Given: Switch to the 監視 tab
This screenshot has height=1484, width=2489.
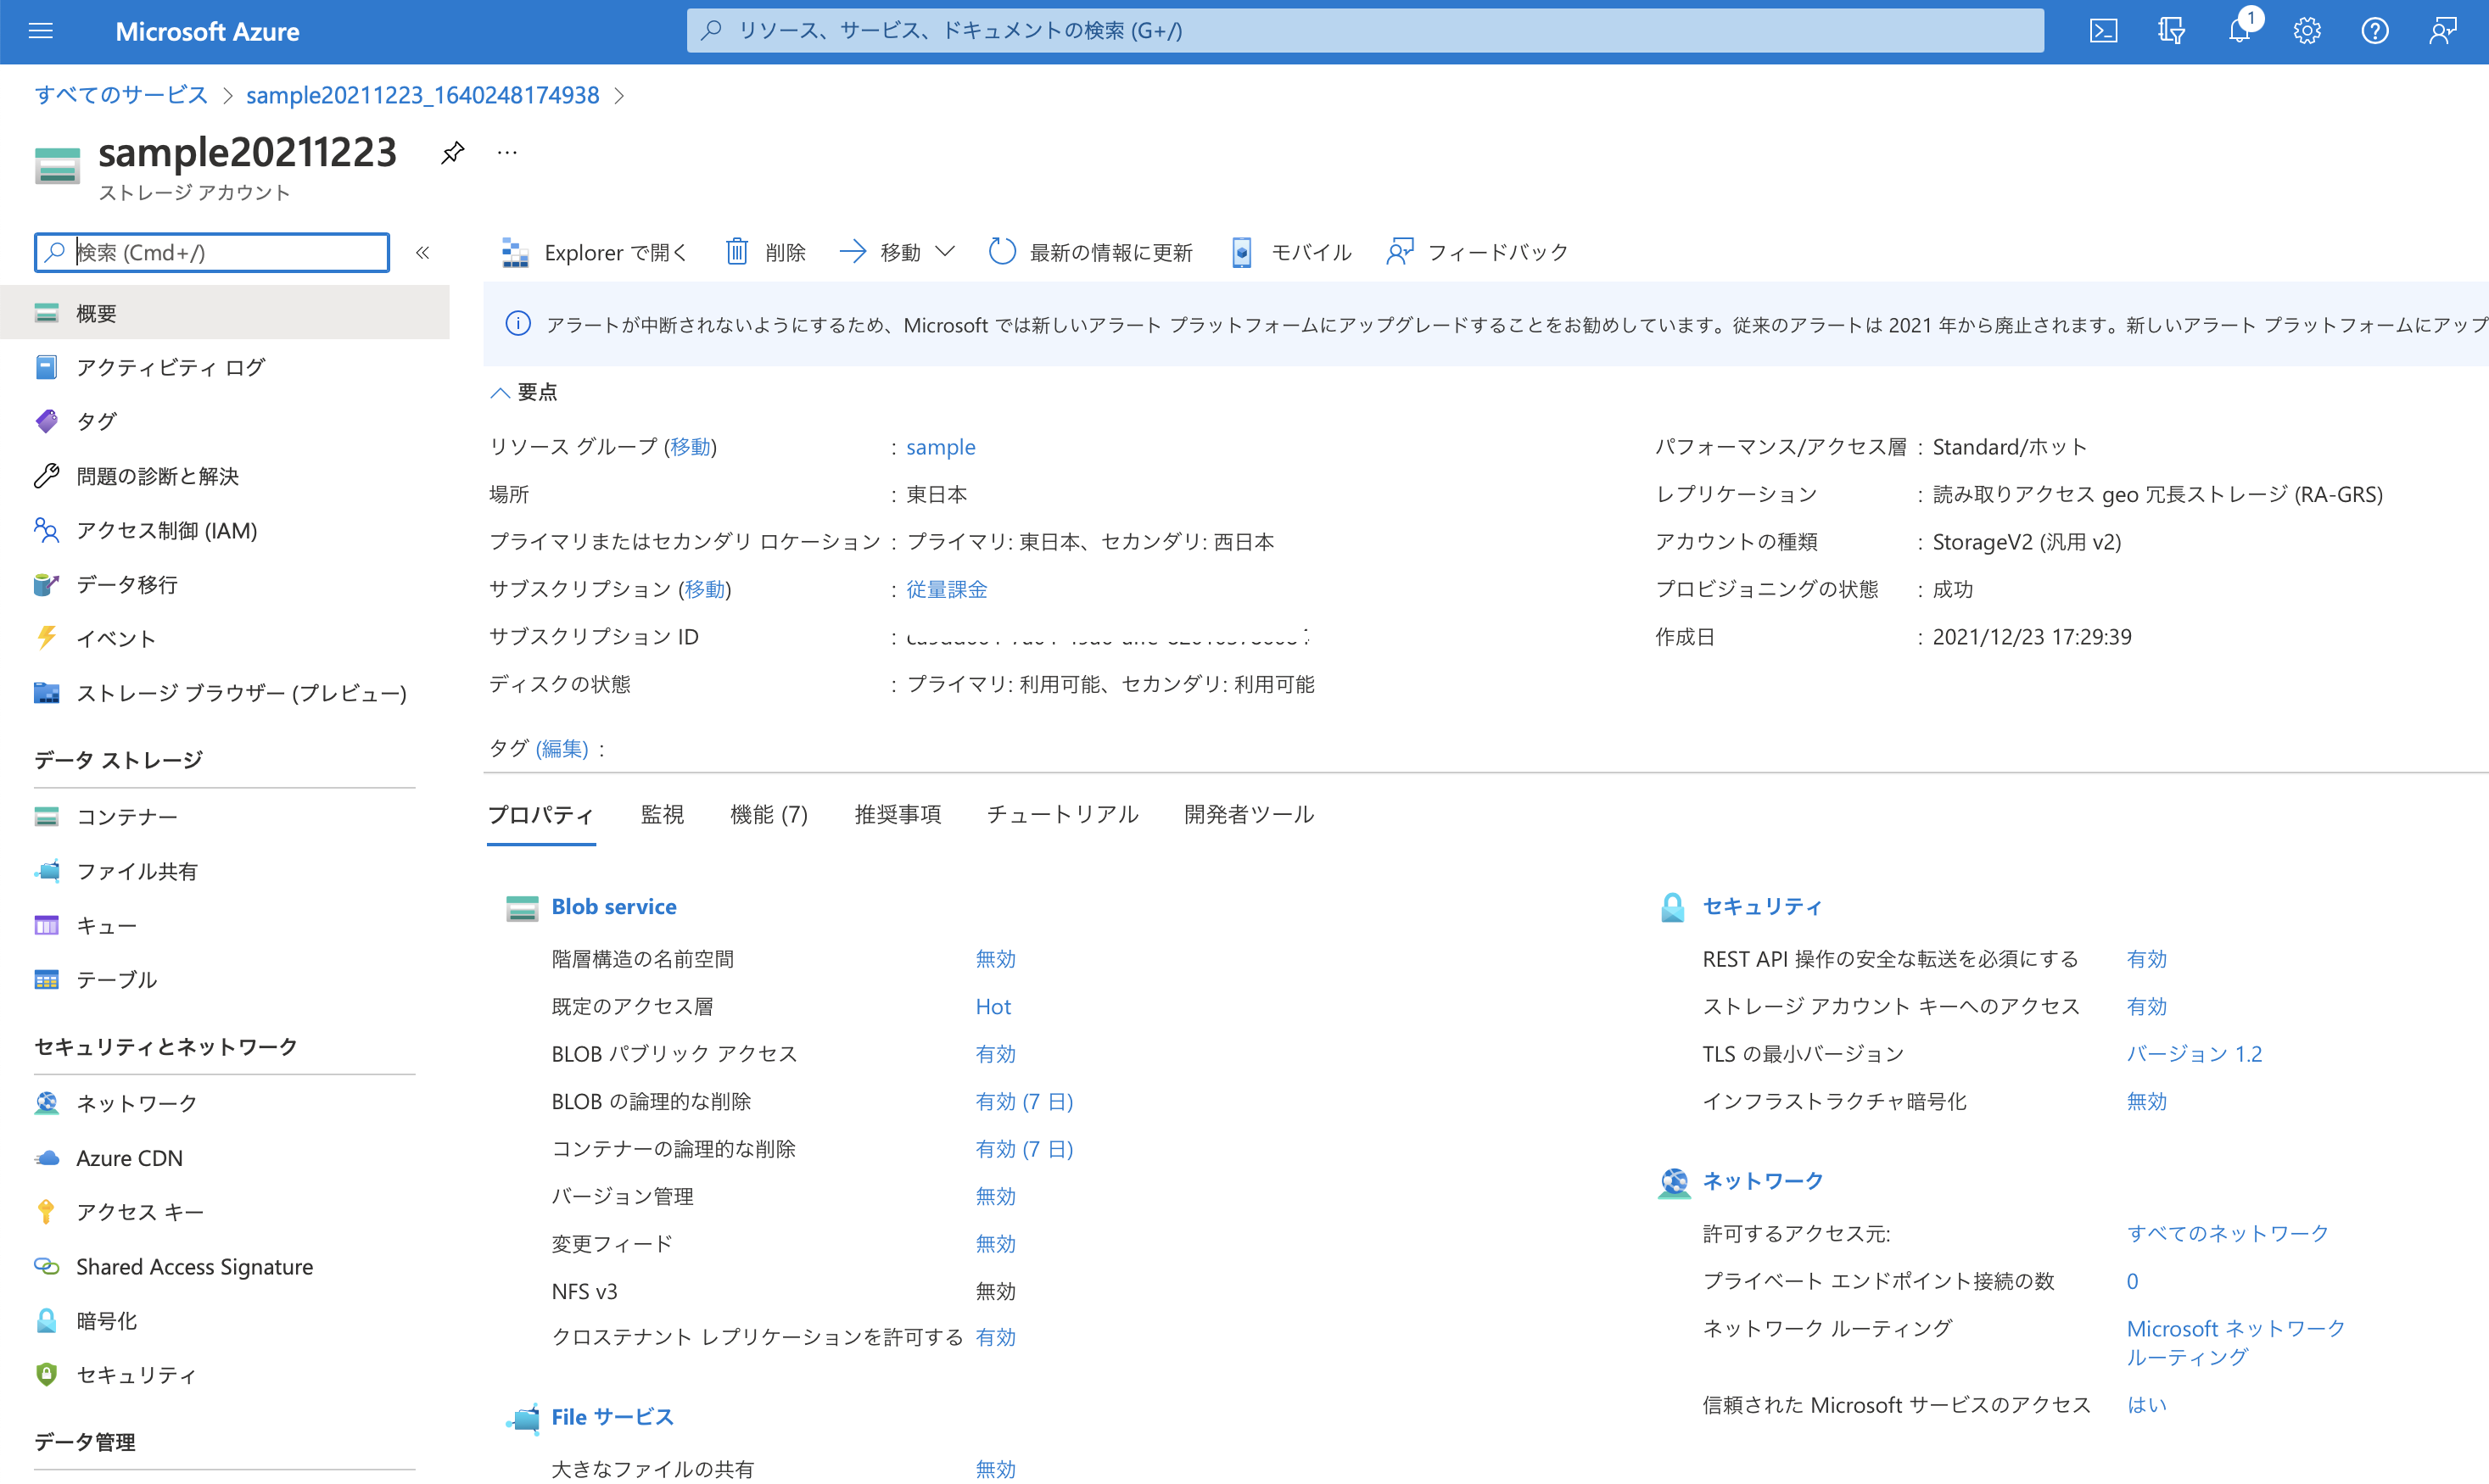Looking at the screenshot, I should (x=663, y=814).
